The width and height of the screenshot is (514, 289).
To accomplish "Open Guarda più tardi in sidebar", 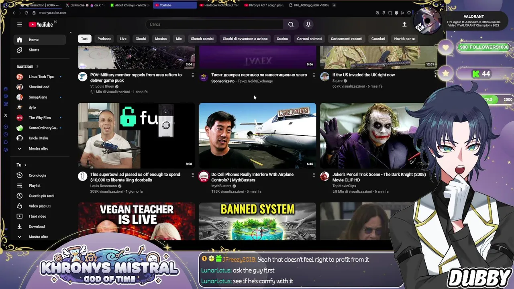I will point(39,196).
